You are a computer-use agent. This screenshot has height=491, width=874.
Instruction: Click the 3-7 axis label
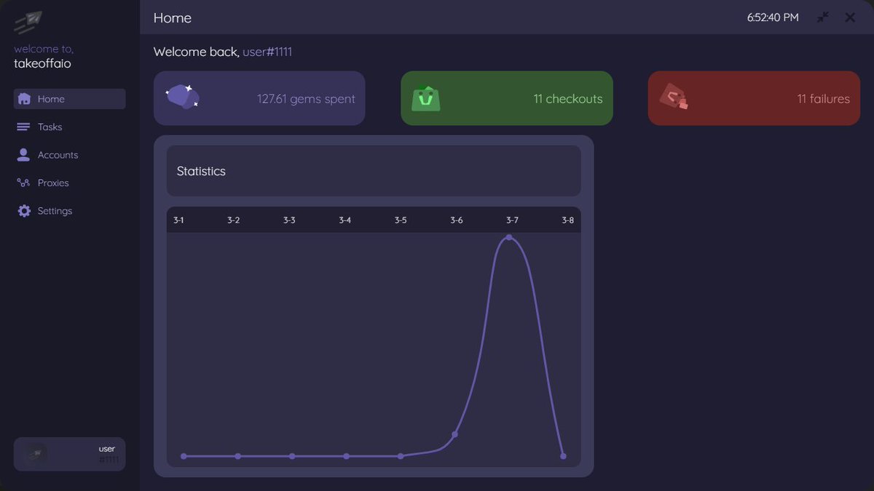(512, 220)
